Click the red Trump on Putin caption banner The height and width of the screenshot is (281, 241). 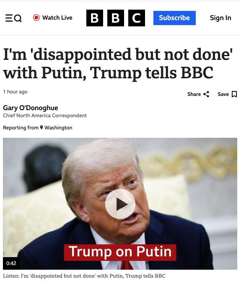(120, 252)
